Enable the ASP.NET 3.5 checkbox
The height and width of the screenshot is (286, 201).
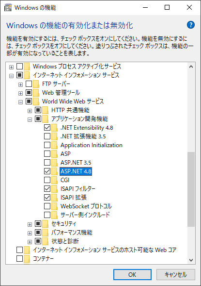click(47, 162)
